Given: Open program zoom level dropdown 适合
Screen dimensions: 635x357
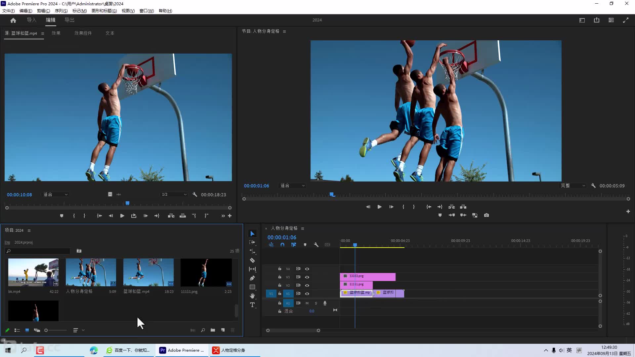Looking at the screenshot, I should point(292,186).
